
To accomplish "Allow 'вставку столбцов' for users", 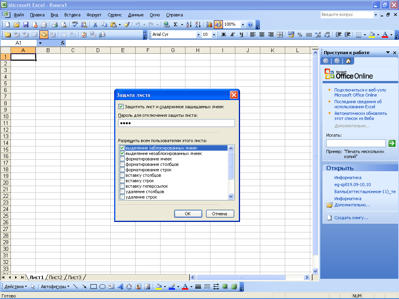I will 122,175.
